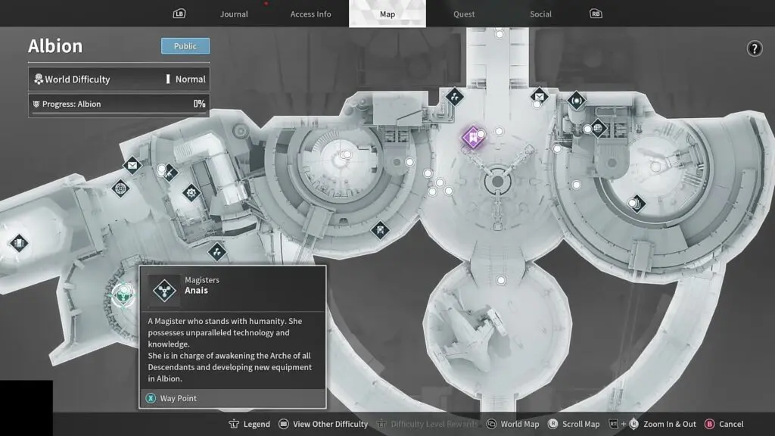Image resolution: width=775 pixels, height=436 pixels.
Task: Open the Journal tab
Action: click(234, 14)
